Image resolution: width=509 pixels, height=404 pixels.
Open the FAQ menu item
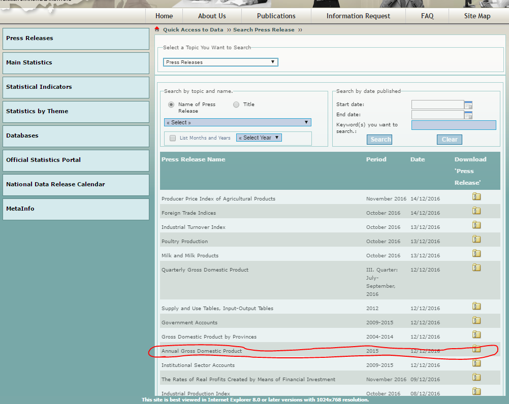(x=427, y=16)
